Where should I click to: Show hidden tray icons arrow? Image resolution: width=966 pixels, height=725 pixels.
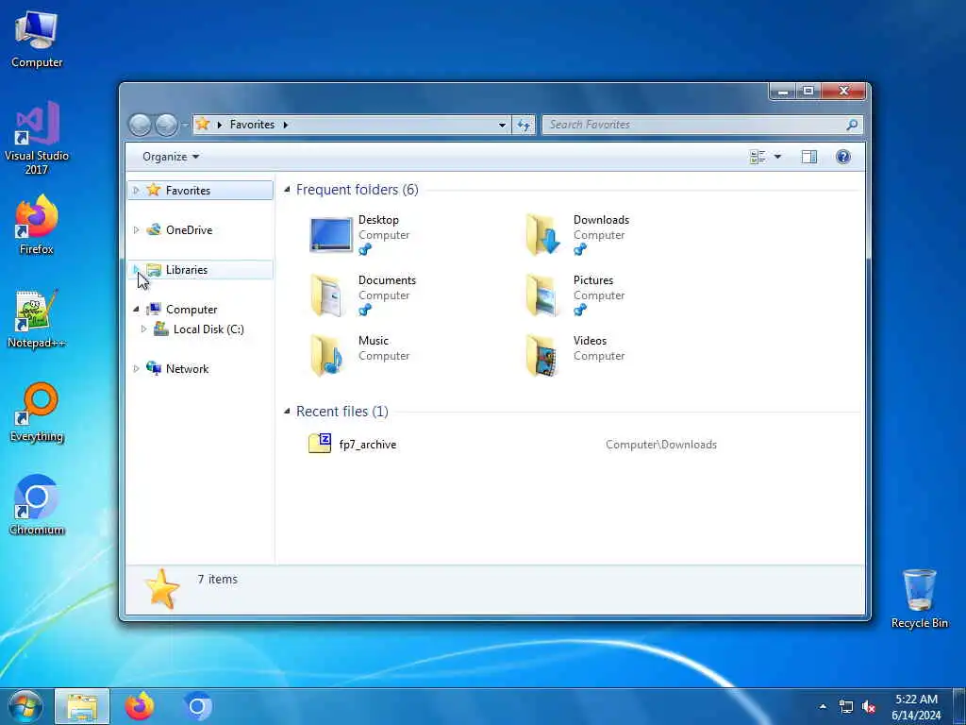click(x=823, y=706)
